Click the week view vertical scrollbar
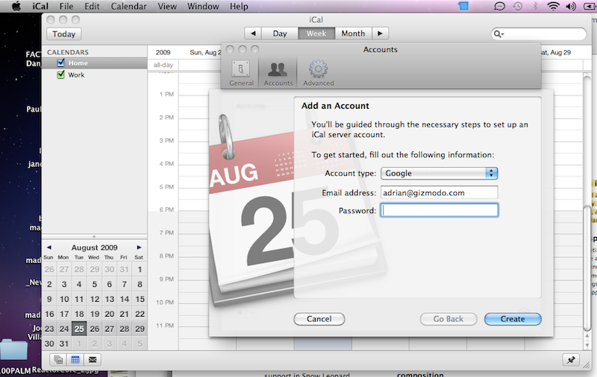Screen dimensions: 597x377 coord(587,268)
